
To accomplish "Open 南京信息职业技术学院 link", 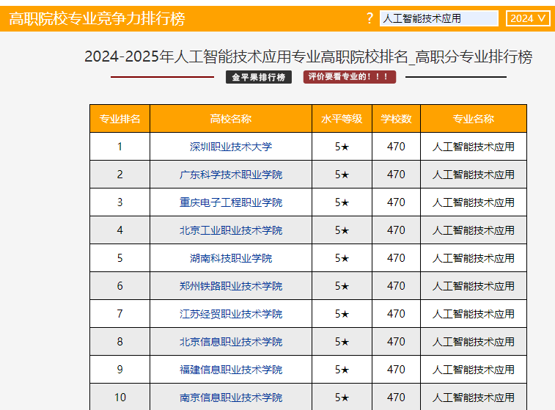I will (x=230, y=398).
